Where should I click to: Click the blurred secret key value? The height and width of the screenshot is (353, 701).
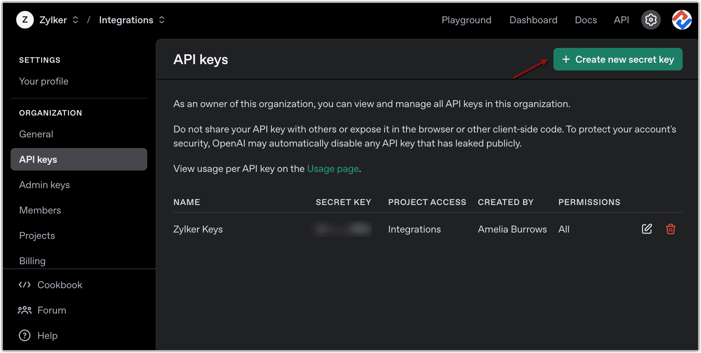pyautogui.click(x=342, y=229)
